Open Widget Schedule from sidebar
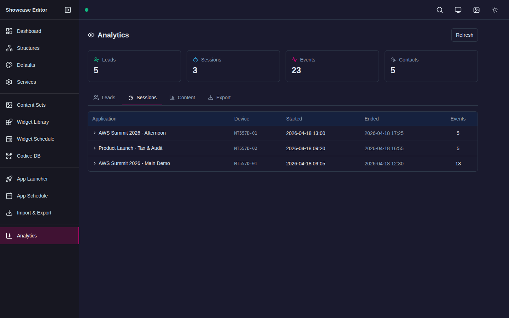The image size is (509, 318). tap(40, 139)
